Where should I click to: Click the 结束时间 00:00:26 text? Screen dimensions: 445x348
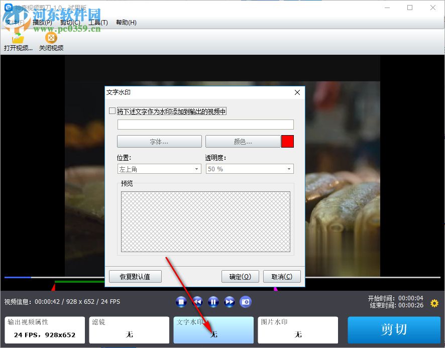[x=396, y=305]
